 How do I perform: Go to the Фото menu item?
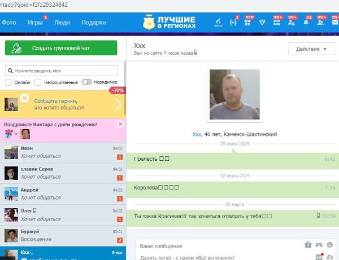(8, 23)
